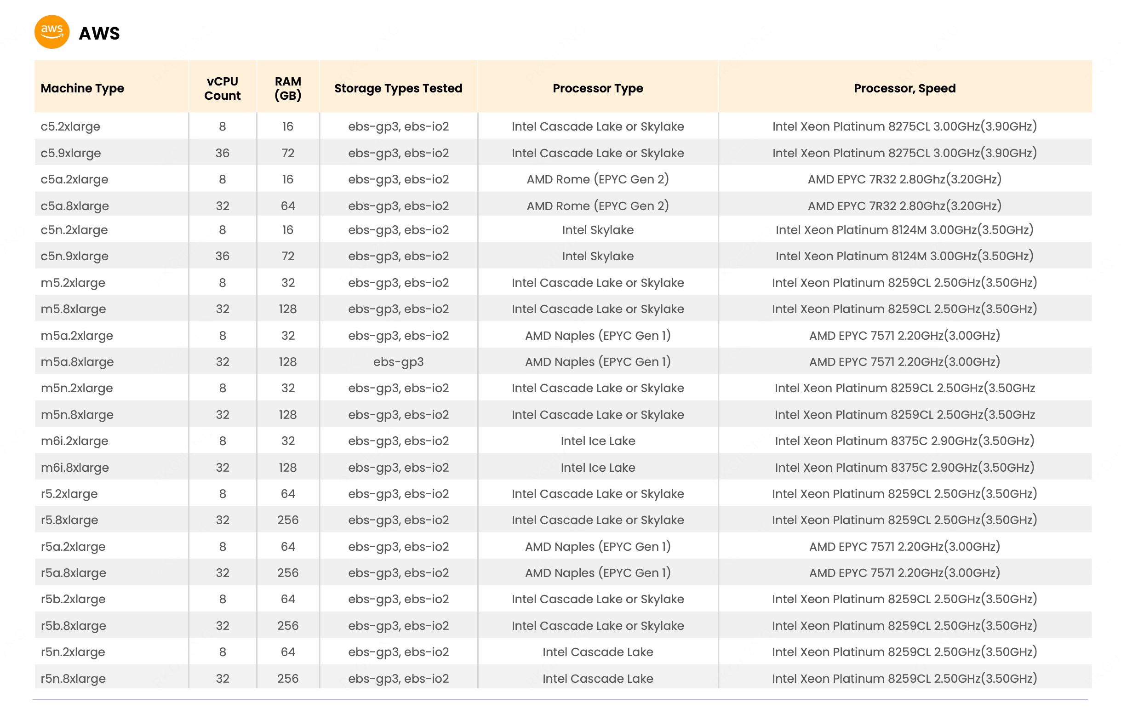Select the Machine Type column header

coord(82,88)
